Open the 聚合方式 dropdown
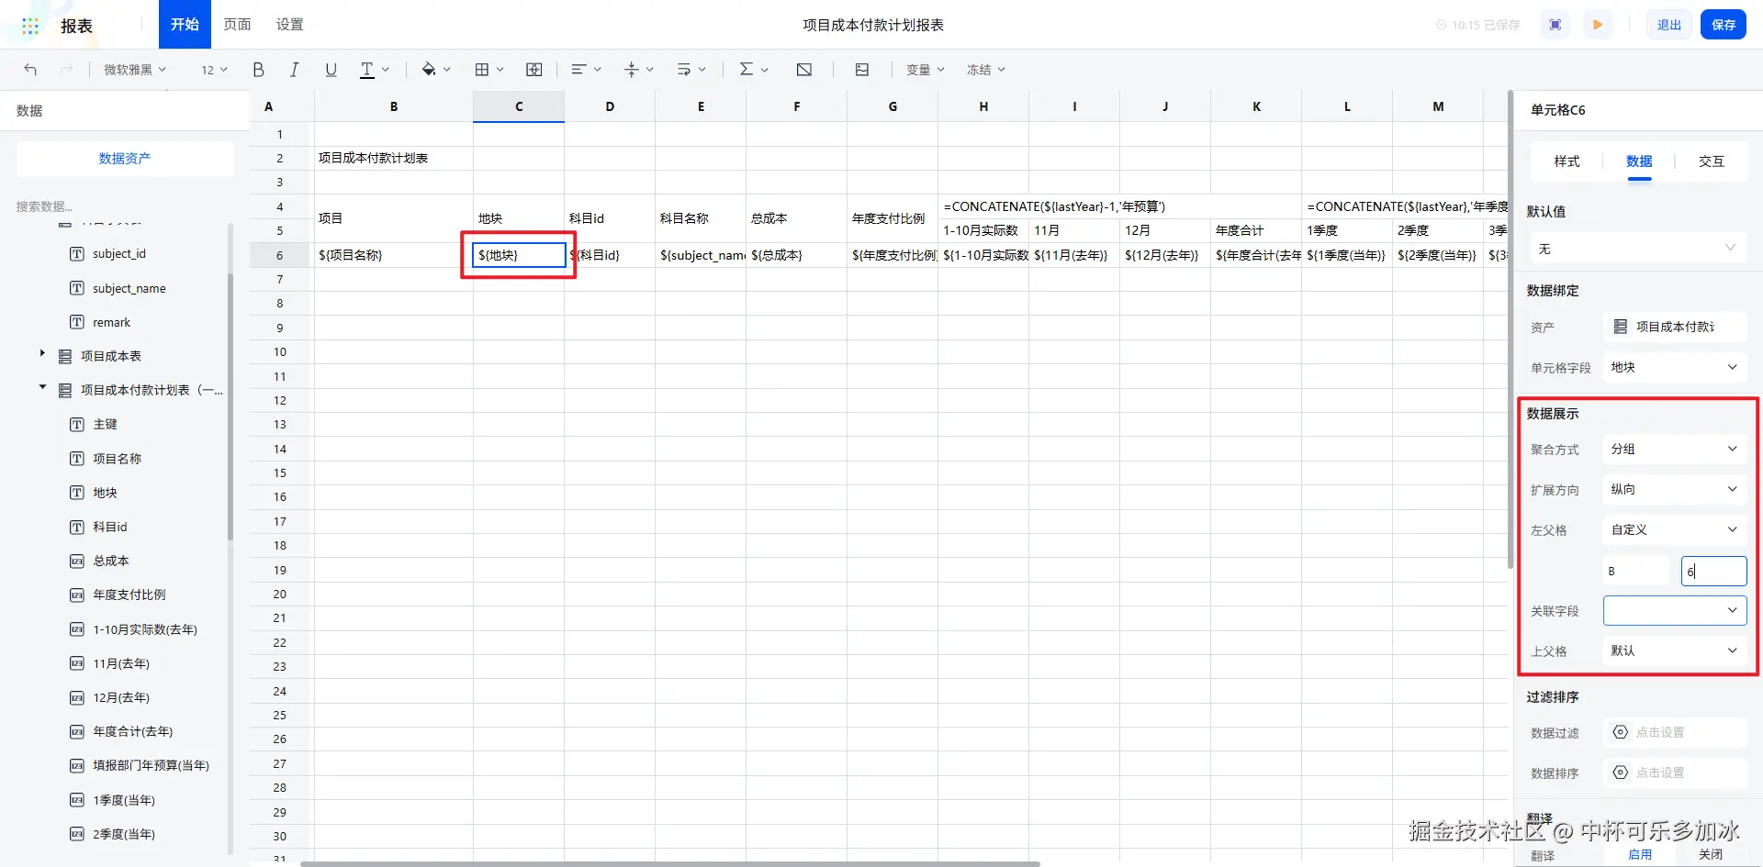 [x=1675, y=450]
